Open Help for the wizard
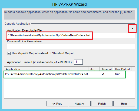This screenshot has width=139, height=111. [124, 104]
